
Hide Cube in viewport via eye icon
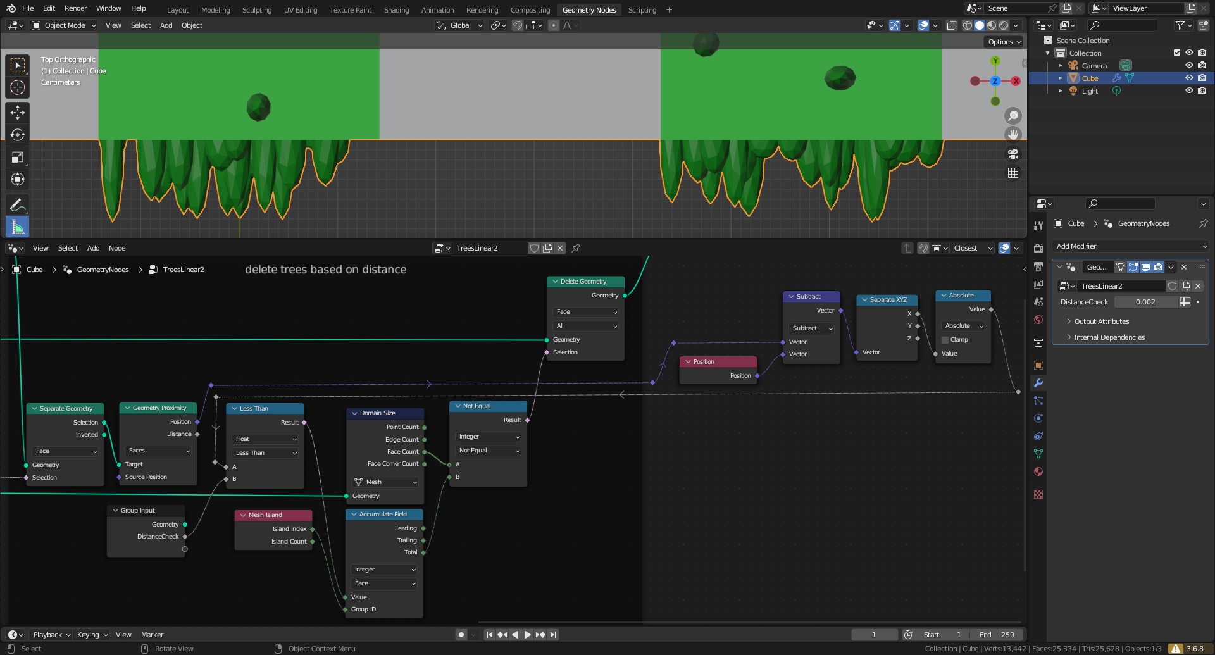point(1189,78)
